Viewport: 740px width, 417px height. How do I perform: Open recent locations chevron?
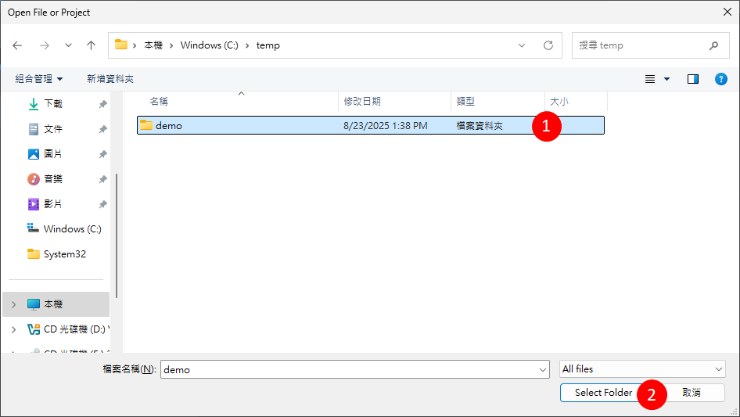pyautogui.click(x=68, y=45)
